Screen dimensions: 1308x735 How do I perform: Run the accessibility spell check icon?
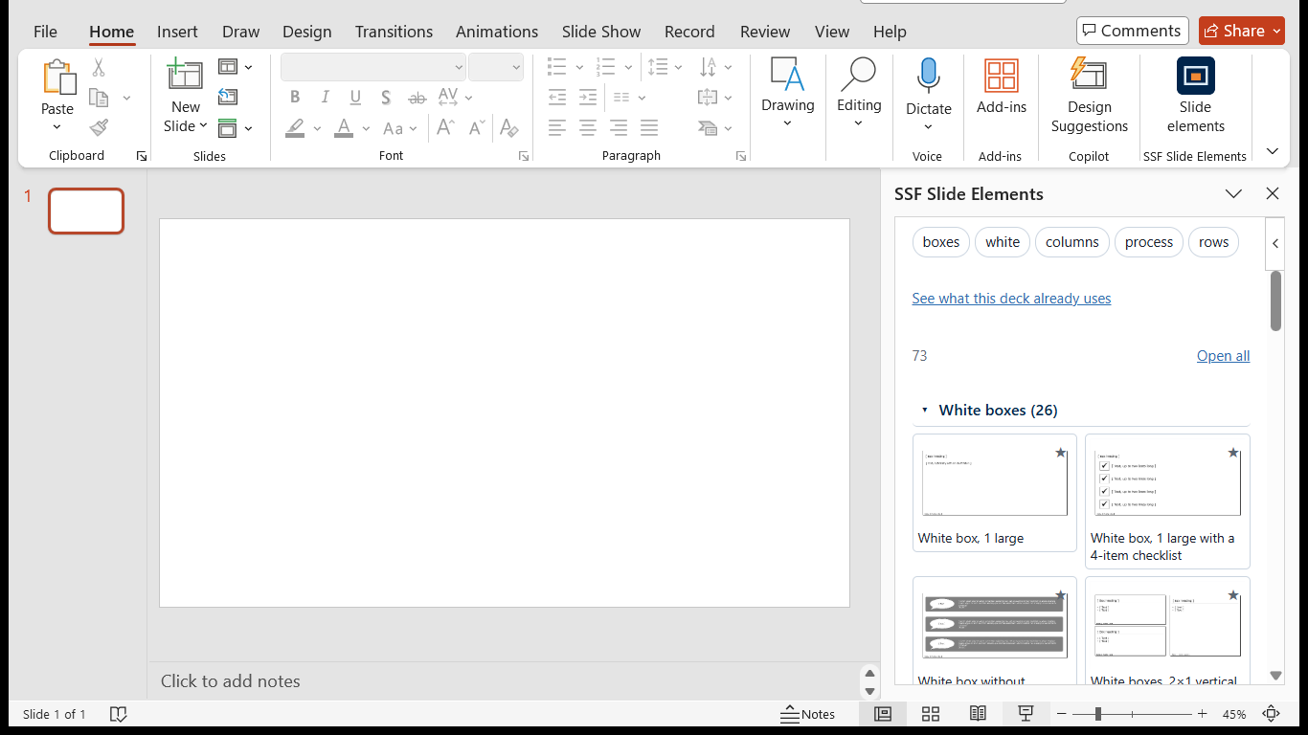[119, 714]
